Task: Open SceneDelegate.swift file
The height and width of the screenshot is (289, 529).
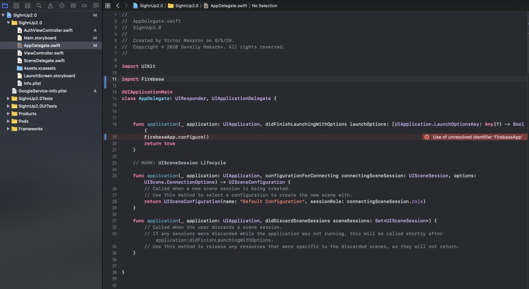Action: point(51,61)
